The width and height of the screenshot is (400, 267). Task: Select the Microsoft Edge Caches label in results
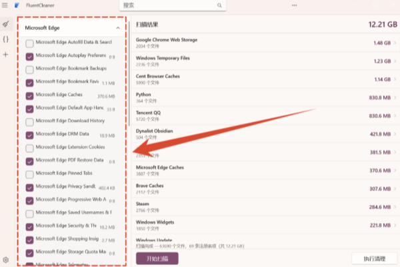[160, 167]
